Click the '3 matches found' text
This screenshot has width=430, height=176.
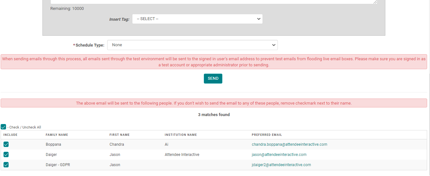(x=214, y=115)
